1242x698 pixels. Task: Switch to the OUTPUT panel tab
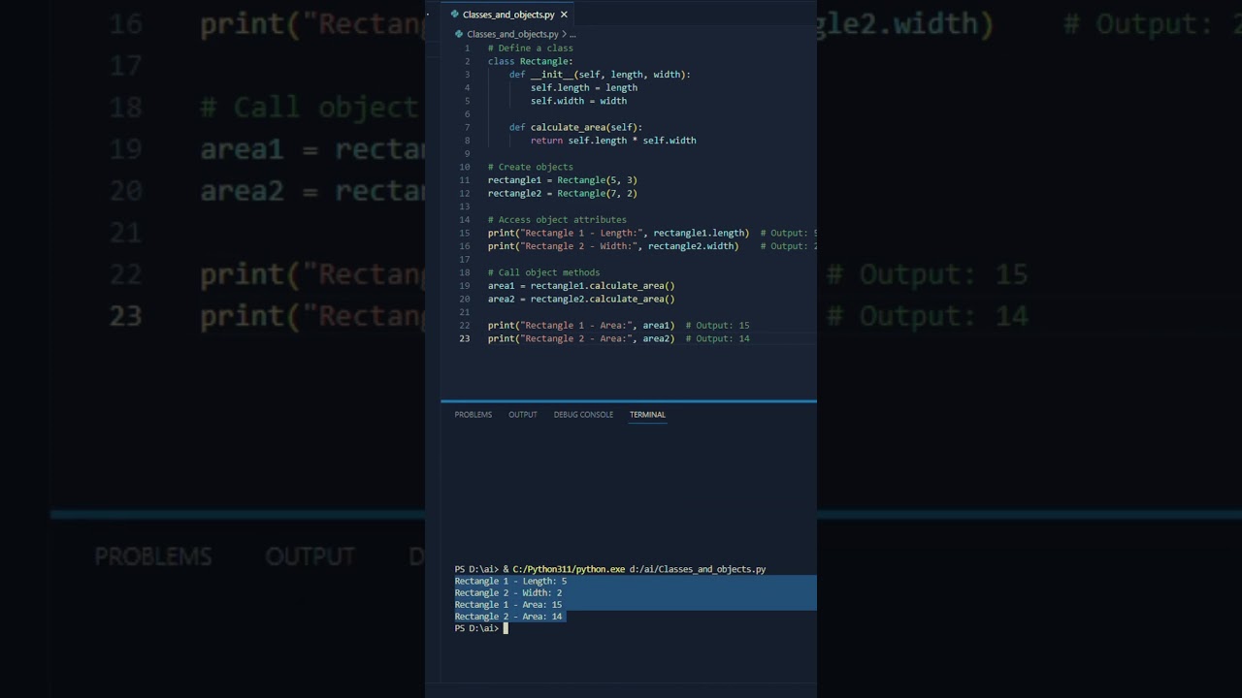coord(523,415)
